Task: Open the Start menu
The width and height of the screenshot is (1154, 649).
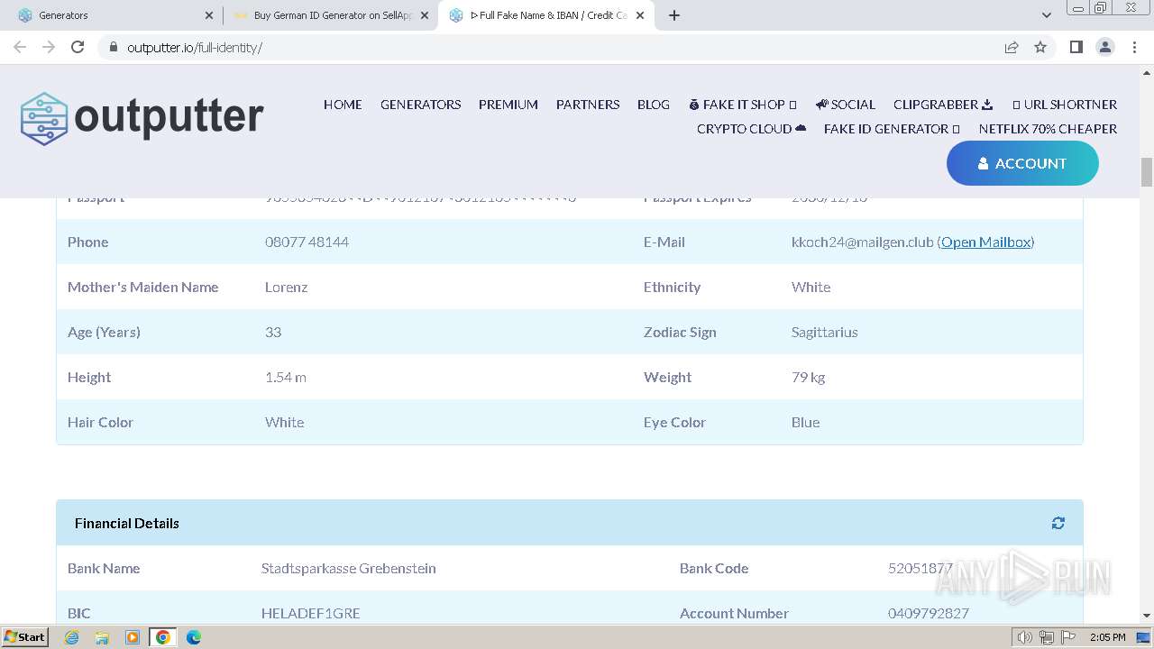Action: click(x=25, y=636)
